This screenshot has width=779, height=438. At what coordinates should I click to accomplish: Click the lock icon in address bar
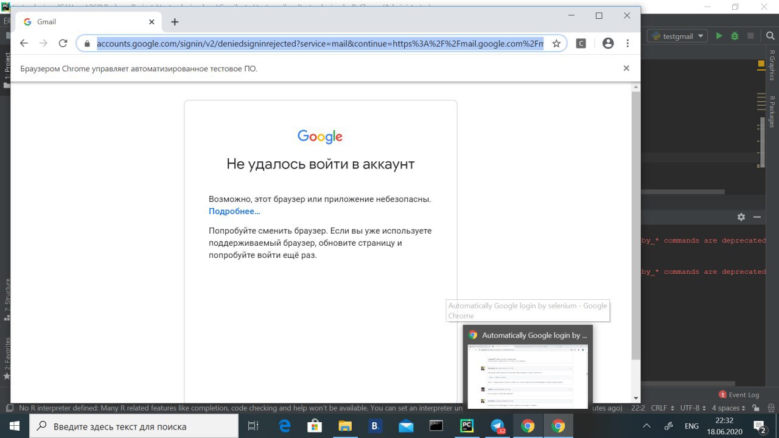86,44
